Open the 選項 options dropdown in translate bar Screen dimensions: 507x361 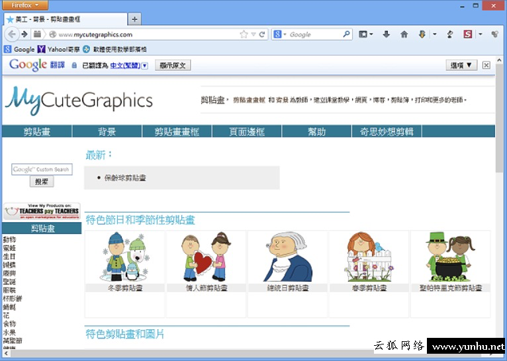pyautogui.click(x=461, y=65)
